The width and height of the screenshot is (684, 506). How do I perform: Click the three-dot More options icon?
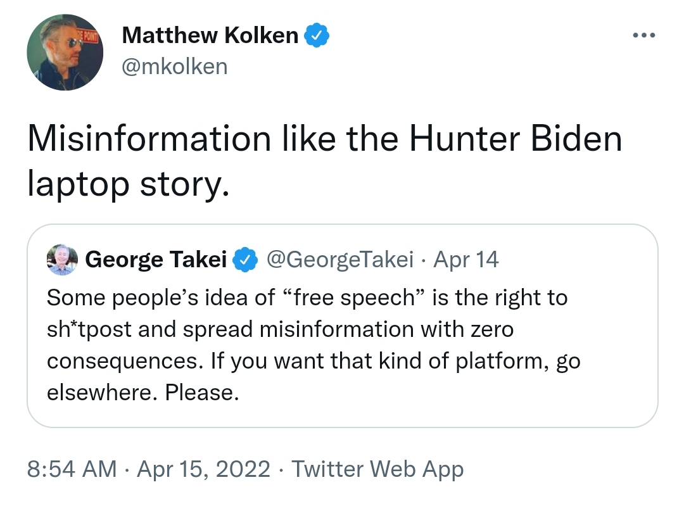644,35
